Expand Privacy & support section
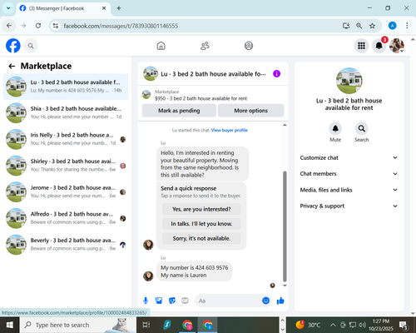Image resolution: width=416 pixels, height=333 pixels. 349,206
